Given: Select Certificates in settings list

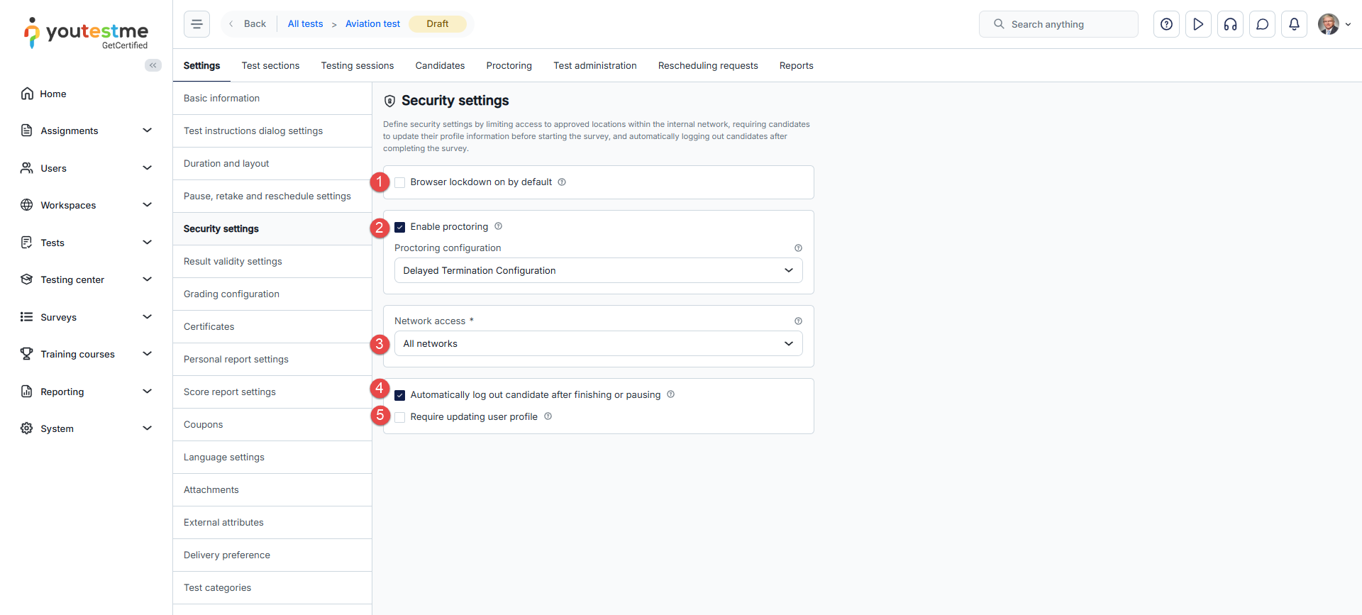Looking at the screenshot, I should 272,326.
